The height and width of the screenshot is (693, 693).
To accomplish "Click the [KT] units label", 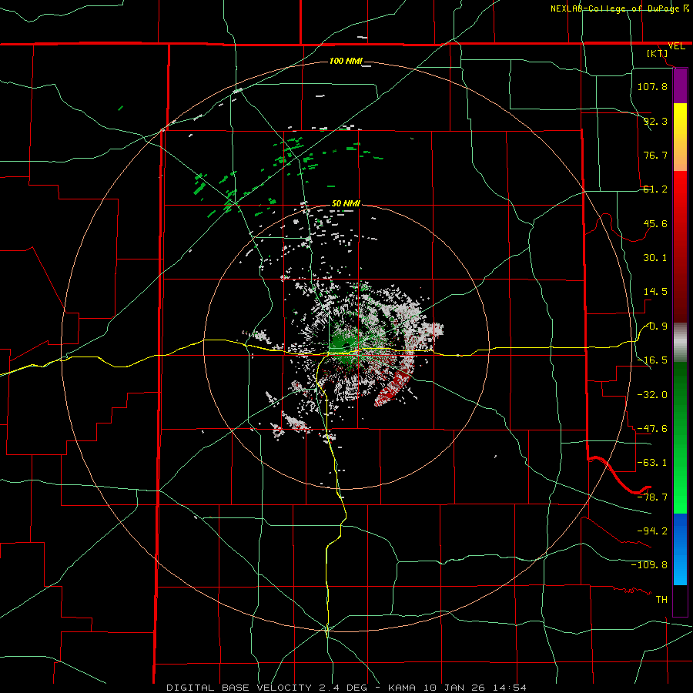I will (658, 53).
